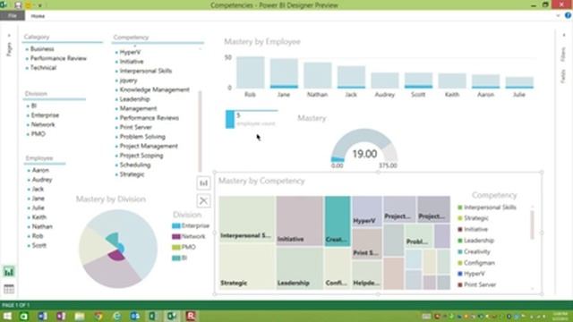Click the Competency slicer scrollbar
This screenshot has width=573, height=322.
(x=200, y=131)
